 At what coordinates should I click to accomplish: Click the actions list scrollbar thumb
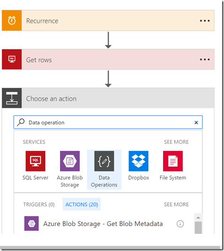coord(198,227)
